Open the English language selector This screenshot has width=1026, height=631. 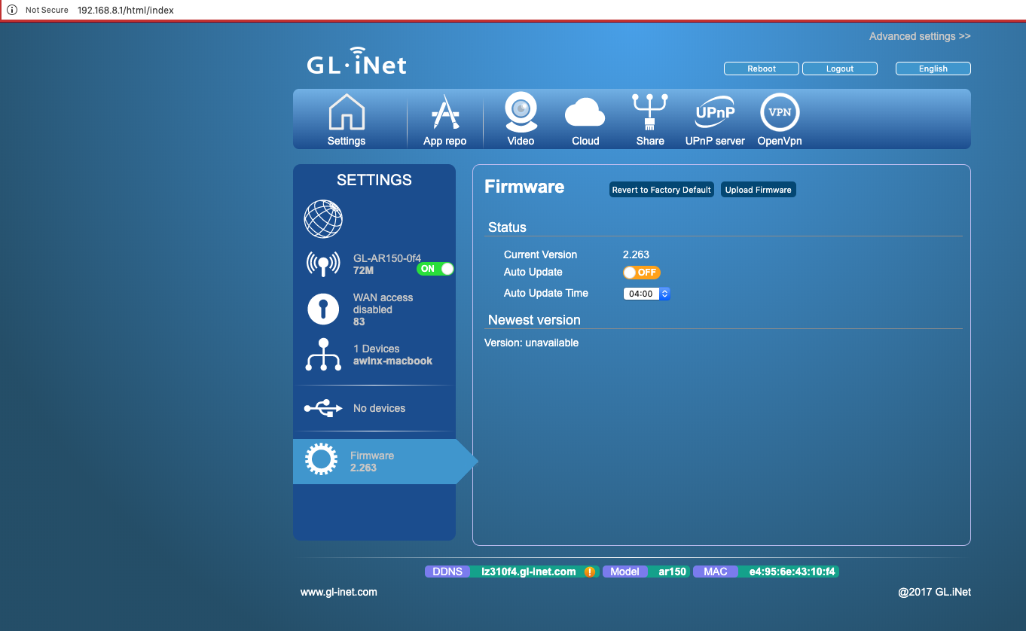click(x=933, y=69)
